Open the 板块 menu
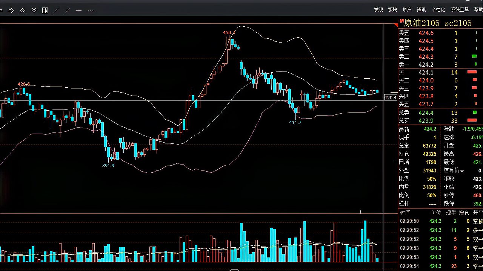This screenshot has width=483, height=271. pos(393,9)
